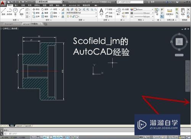
Task: Click the Leader (引线) tool
Action: (x=109, y=13)
